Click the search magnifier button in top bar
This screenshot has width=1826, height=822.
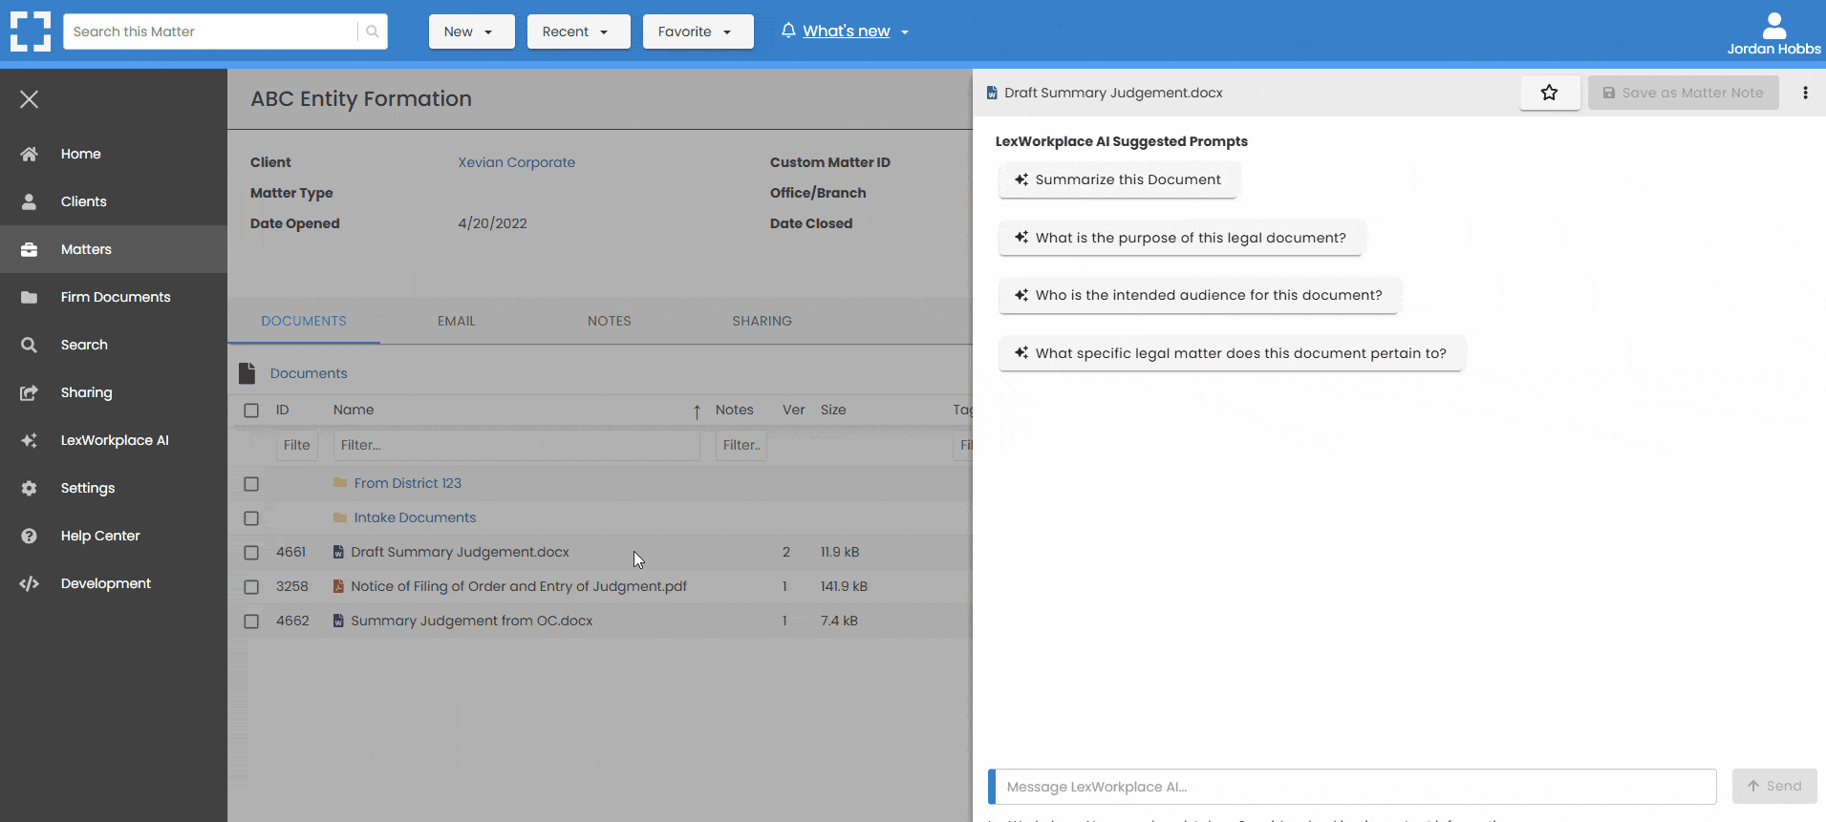(373, 32)
